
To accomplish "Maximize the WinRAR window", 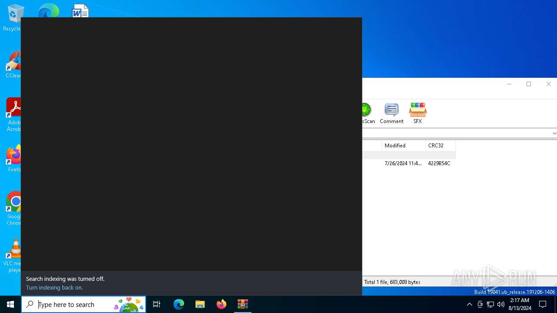I will click(529, 84).
